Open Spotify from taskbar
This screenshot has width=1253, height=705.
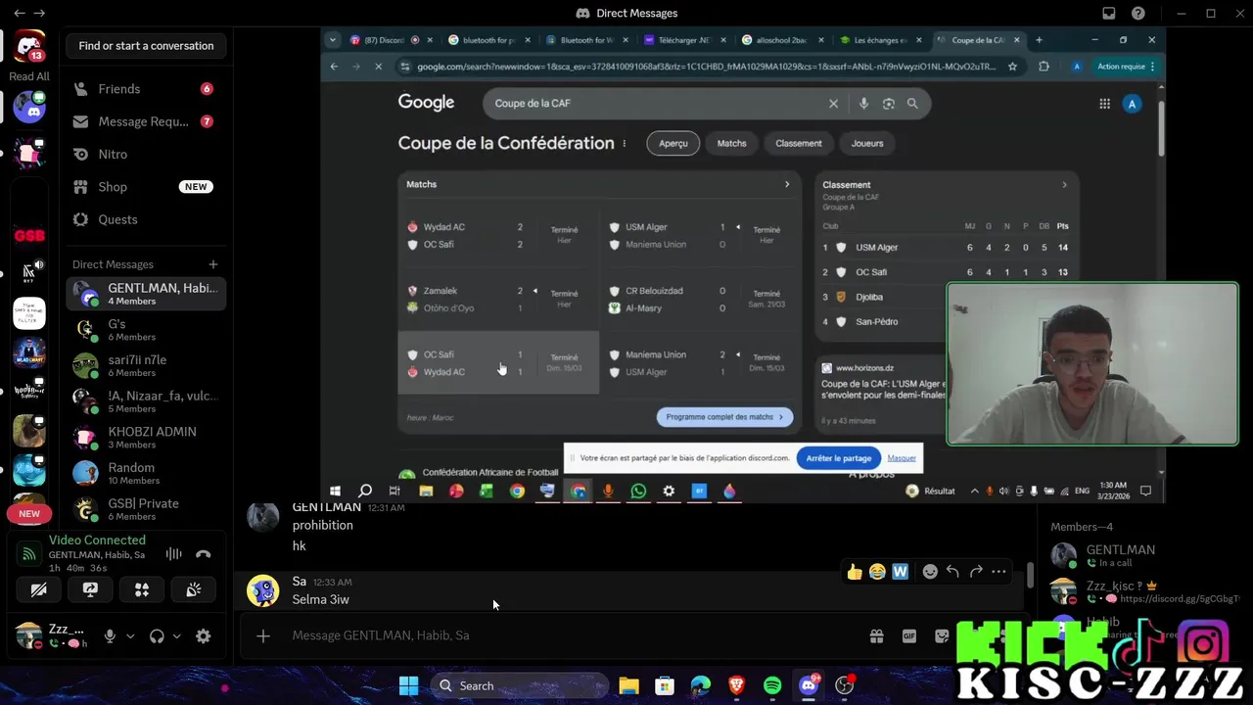pos(772,685)
